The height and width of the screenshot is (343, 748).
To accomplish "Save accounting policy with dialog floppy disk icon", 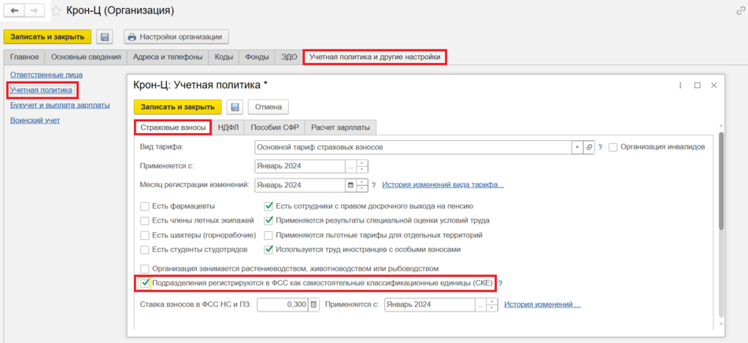I will tap(235, 107).
